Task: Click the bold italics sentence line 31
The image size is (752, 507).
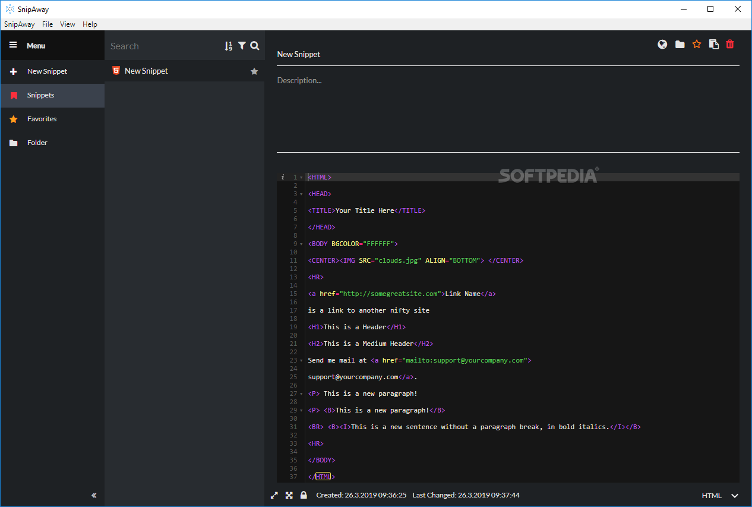Action: tap(474, 427)
